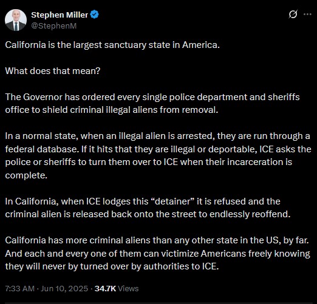Click the line starting 'California has more criminal aliens'

(x=157, y=240)
